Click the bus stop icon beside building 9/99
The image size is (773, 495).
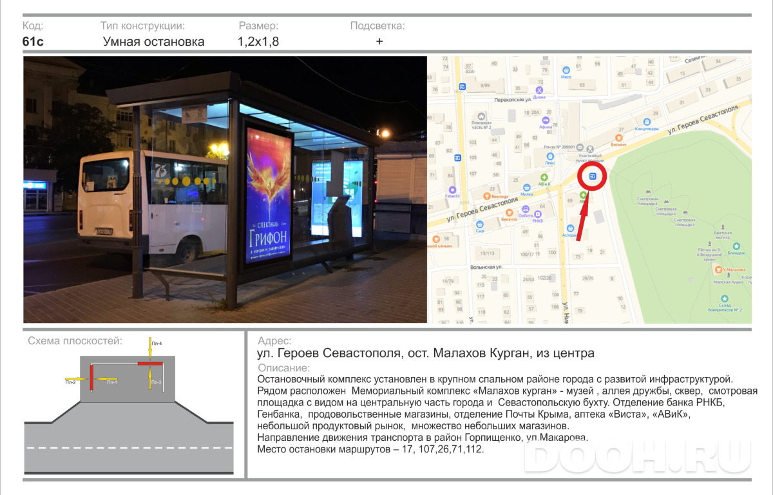coord(462,86)
